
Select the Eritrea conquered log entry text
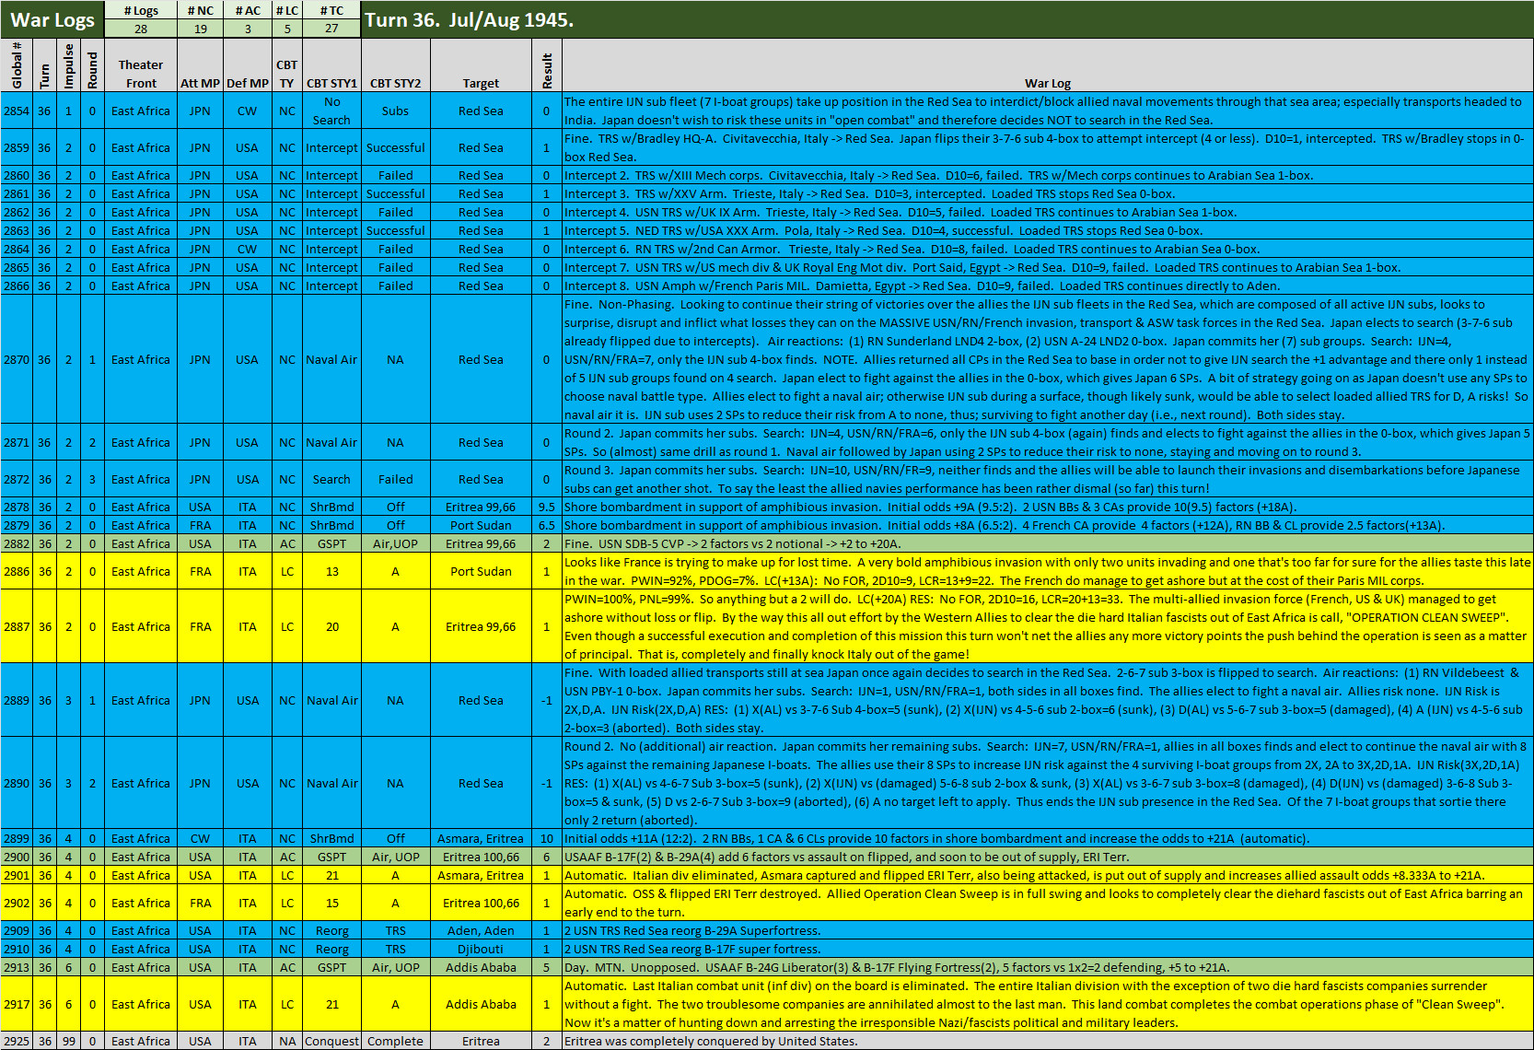[710, 1041]
